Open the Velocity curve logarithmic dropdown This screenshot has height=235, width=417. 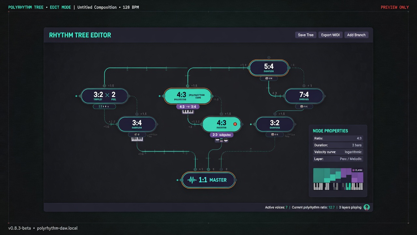[338, 152]
